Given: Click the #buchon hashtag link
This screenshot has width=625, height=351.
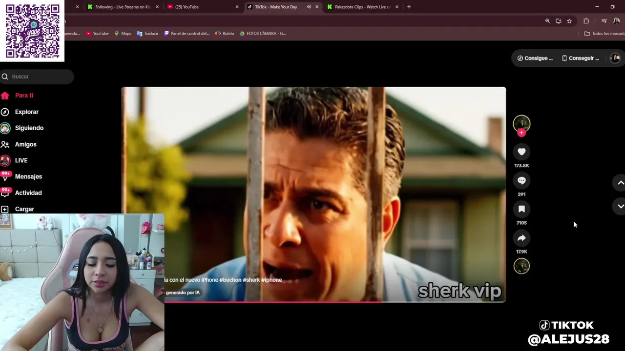Looking at the screenshot, I should pyautogui.click(x=230, y=280).
